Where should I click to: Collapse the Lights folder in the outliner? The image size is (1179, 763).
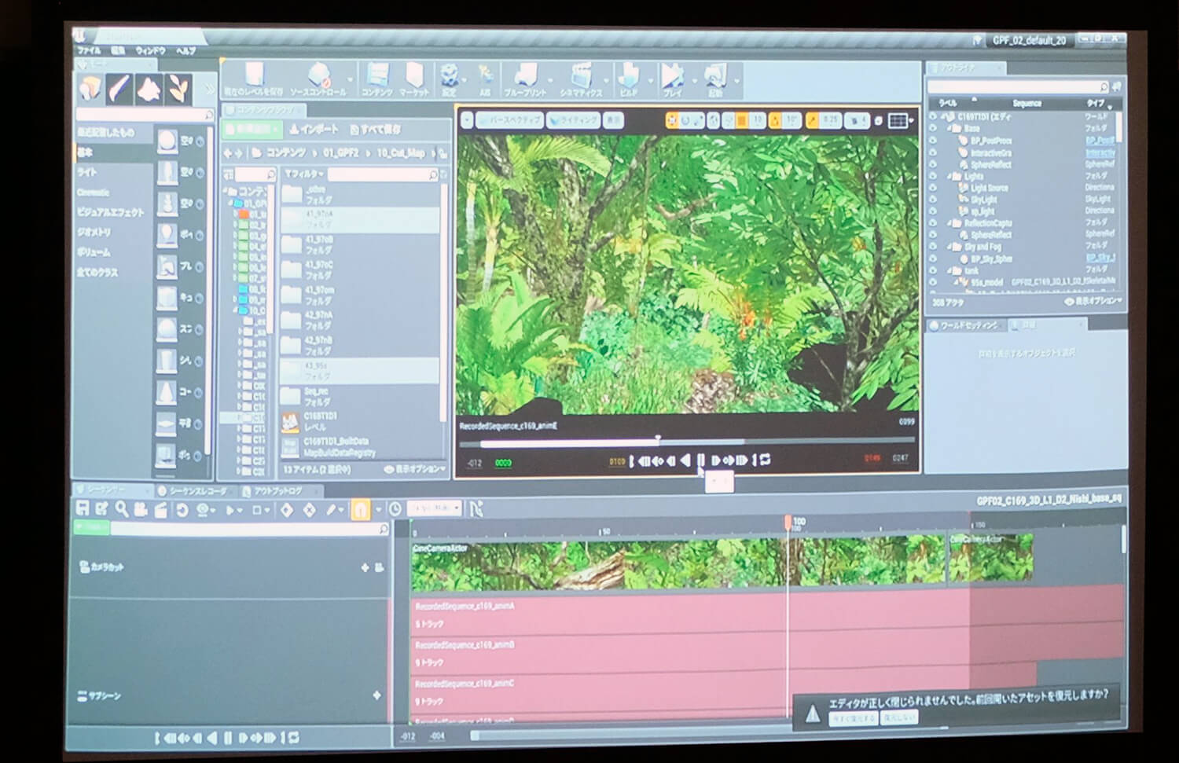[949, 177]
